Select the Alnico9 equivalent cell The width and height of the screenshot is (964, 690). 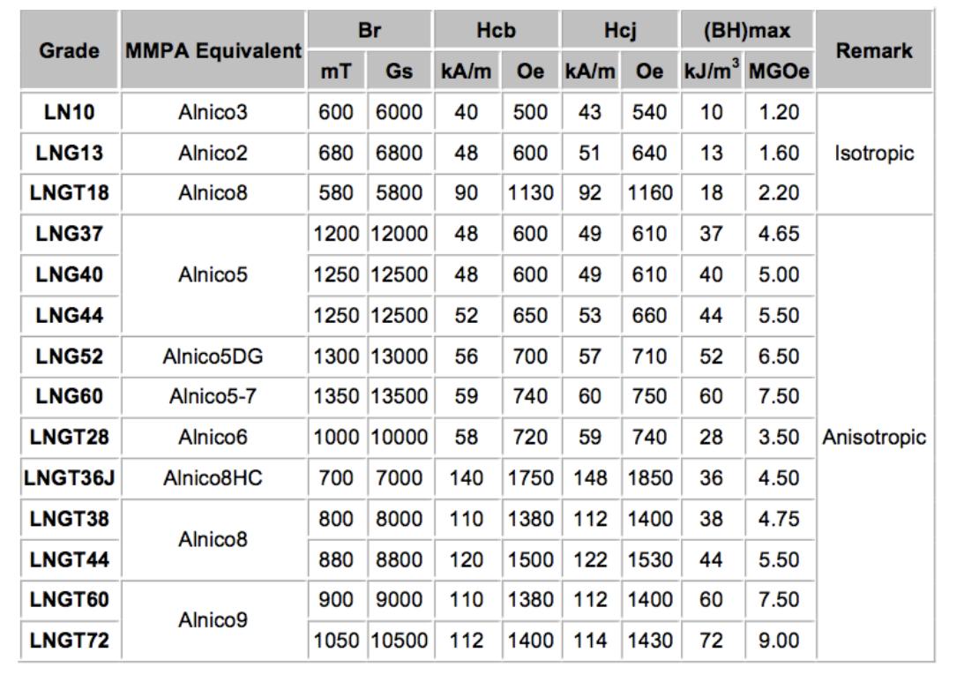click(213, 620)
